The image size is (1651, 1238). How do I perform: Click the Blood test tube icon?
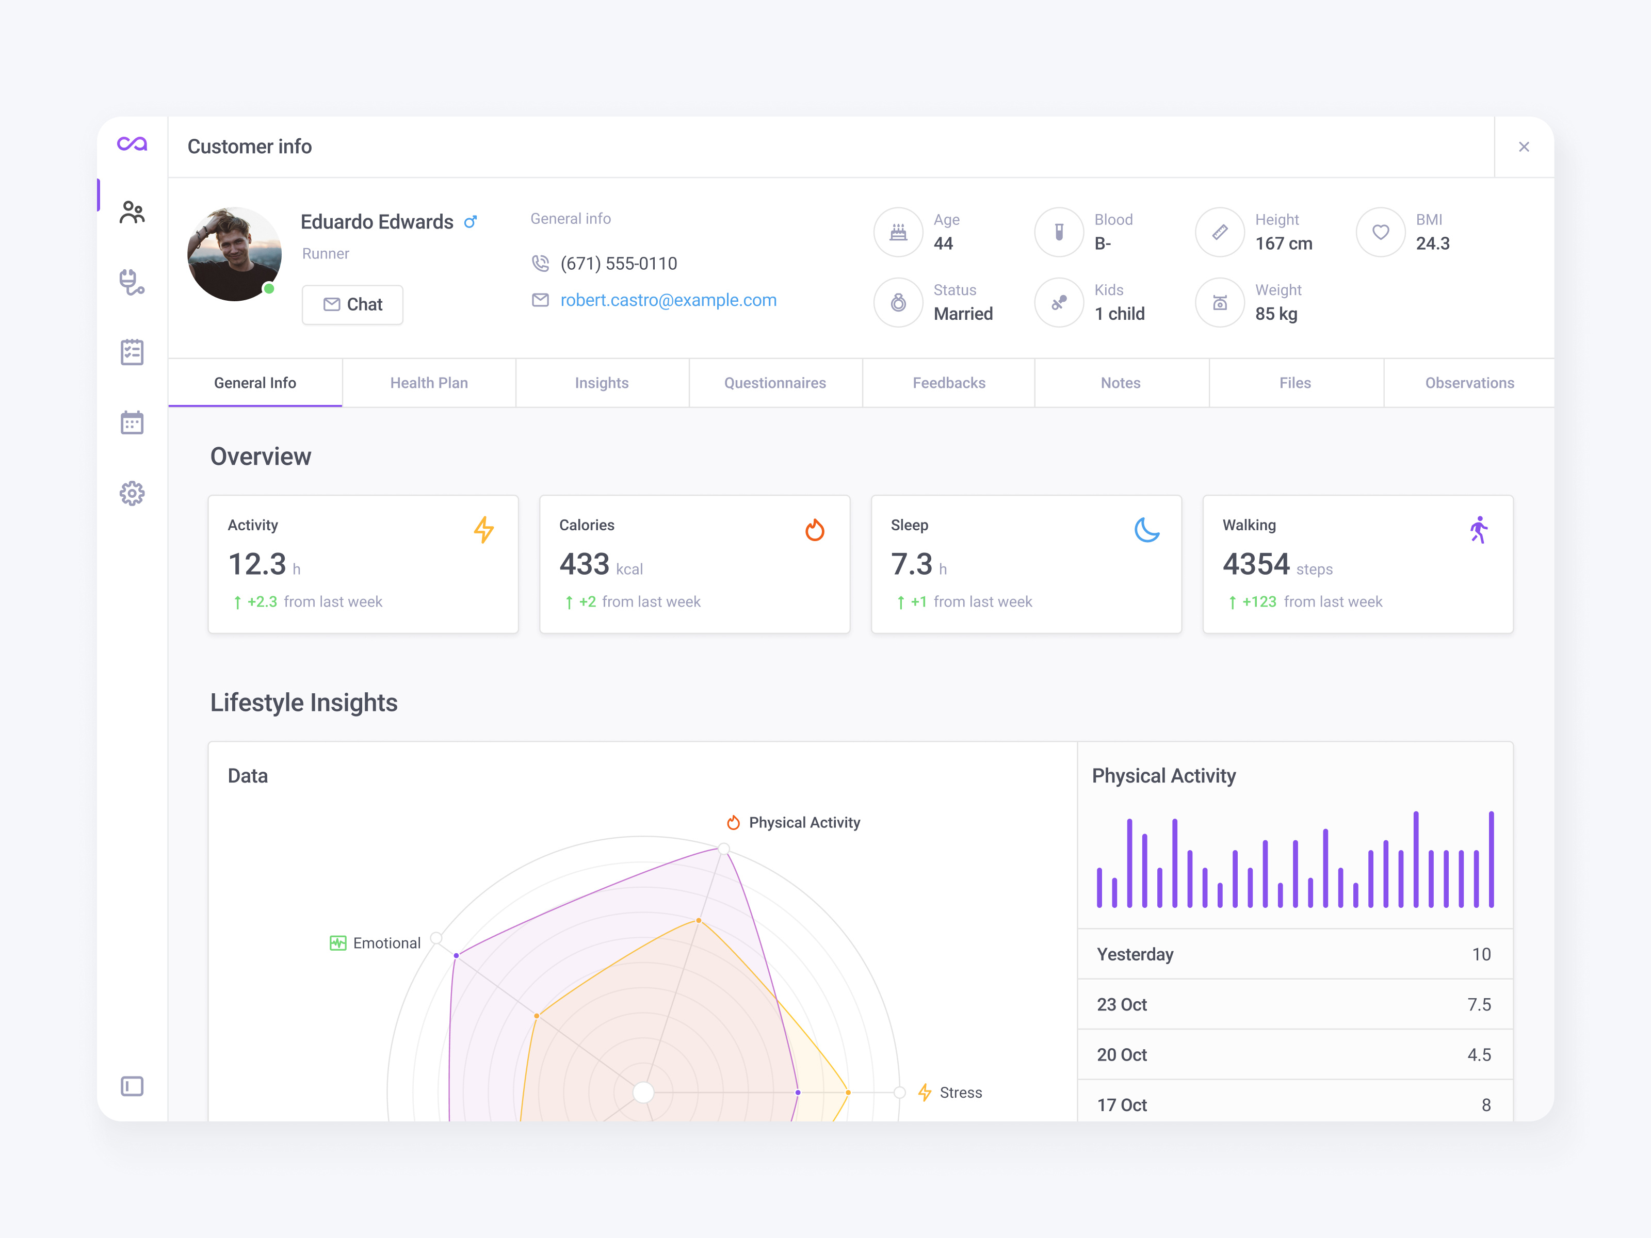coord(1059,232)
